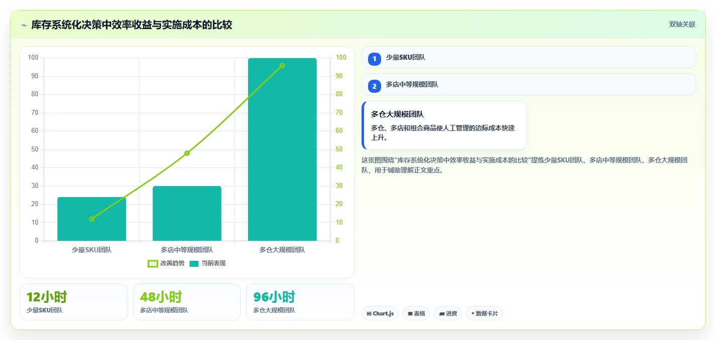
Task: Click the chart title 库存系统化决策中效率收益与实施成本的比较
Action: (132, 25)
